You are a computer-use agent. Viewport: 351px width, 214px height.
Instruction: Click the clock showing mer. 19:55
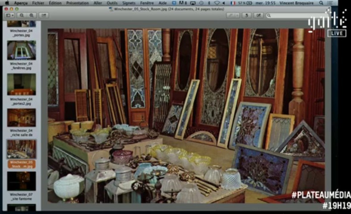pos(266,3)
